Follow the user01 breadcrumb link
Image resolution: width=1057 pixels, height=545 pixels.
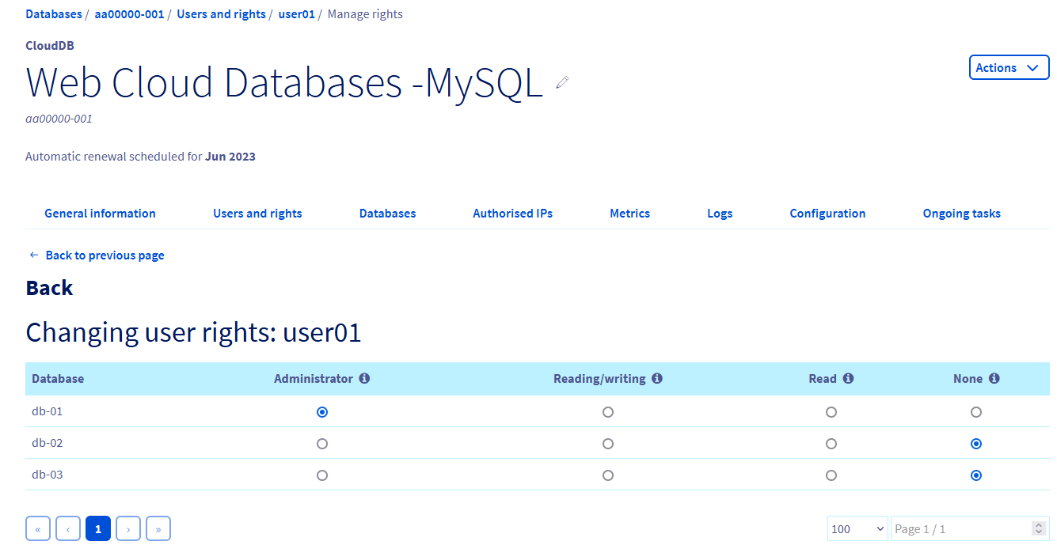[296, 13]
